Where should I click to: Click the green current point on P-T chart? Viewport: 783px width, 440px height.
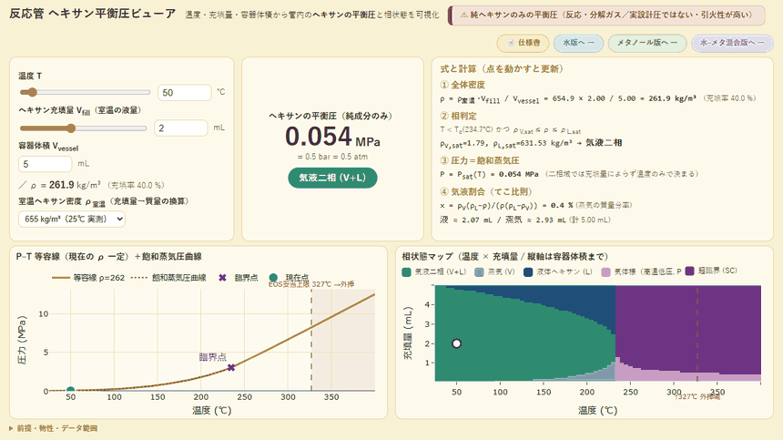coord(70,390)
